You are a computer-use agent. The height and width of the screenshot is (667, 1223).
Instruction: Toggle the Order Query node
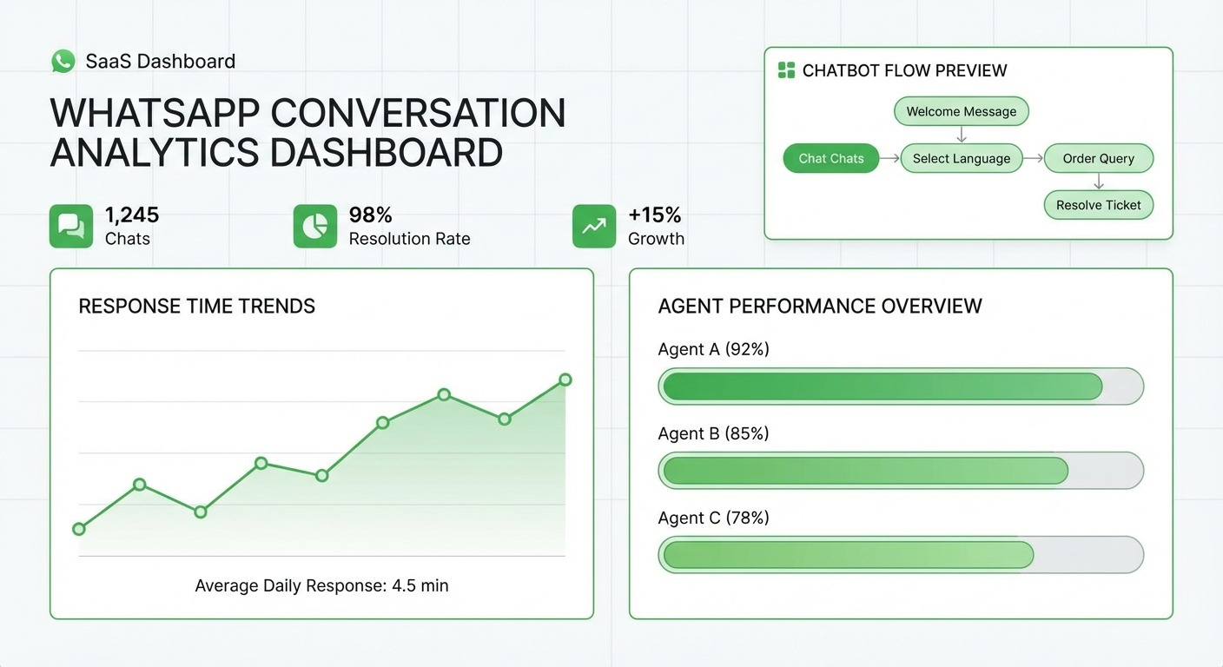click(1098, 158)
